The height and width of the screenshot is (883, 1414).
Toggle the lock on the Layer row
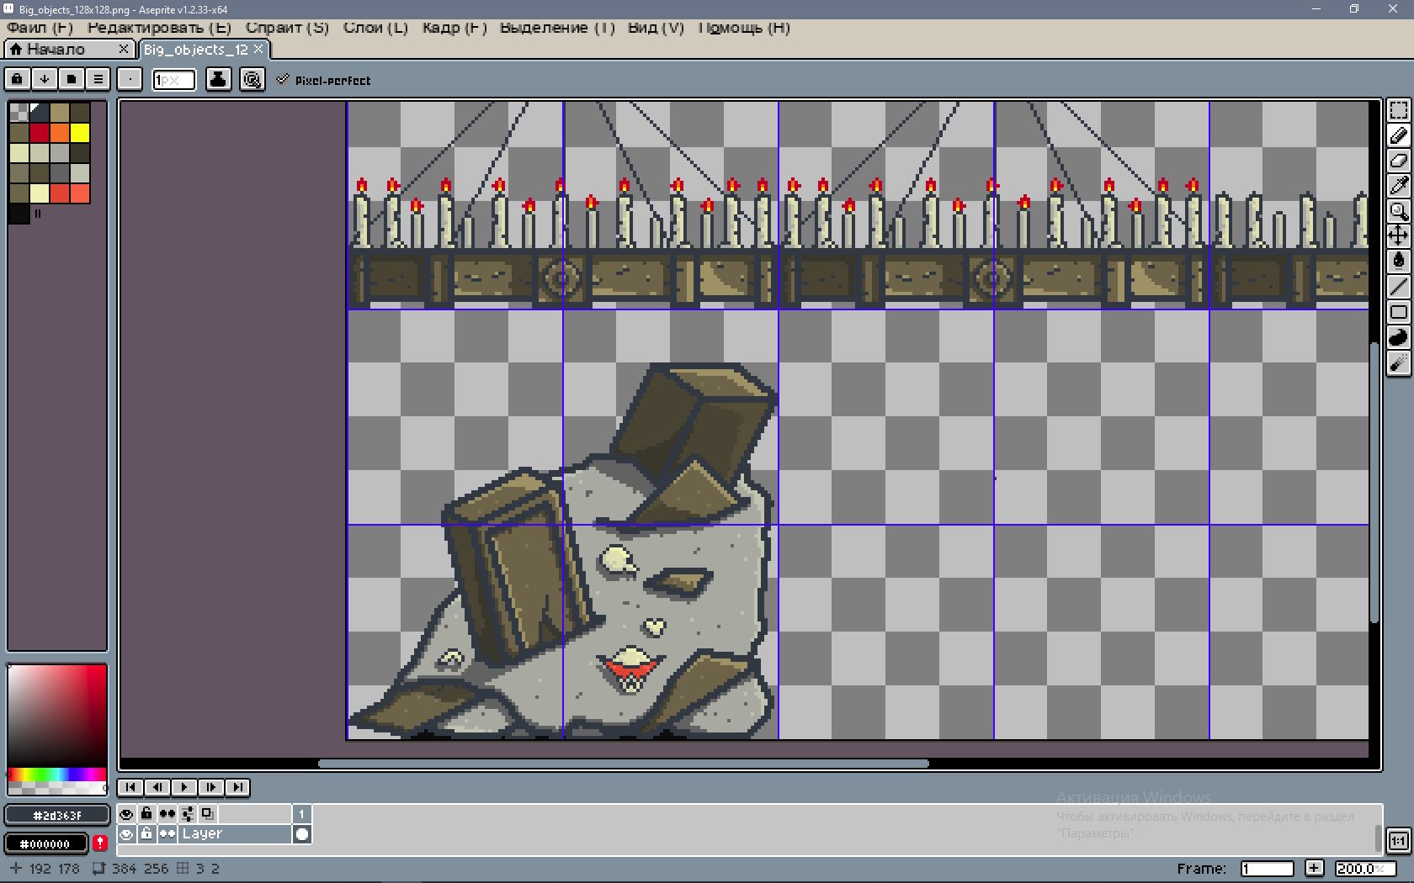pos(146,834)
